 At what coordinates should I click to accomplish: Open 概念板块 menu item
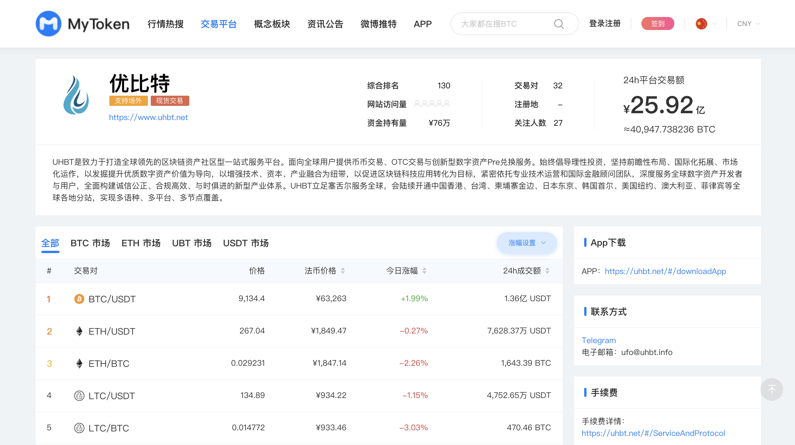click(272, 24)
